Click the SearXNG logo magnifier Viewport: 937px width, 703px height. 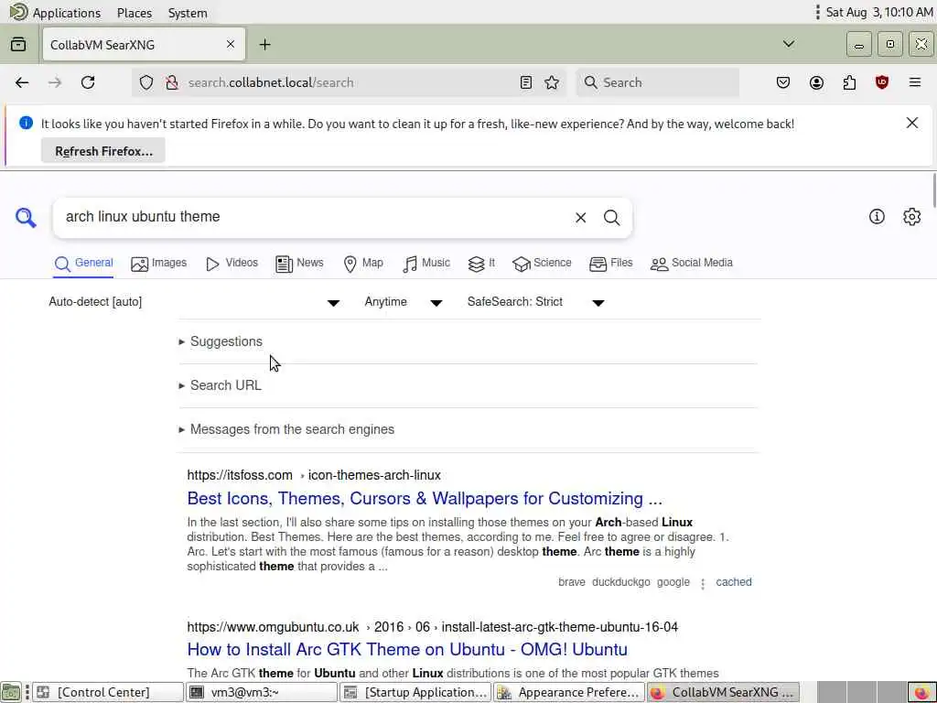[x=26, y=218]
